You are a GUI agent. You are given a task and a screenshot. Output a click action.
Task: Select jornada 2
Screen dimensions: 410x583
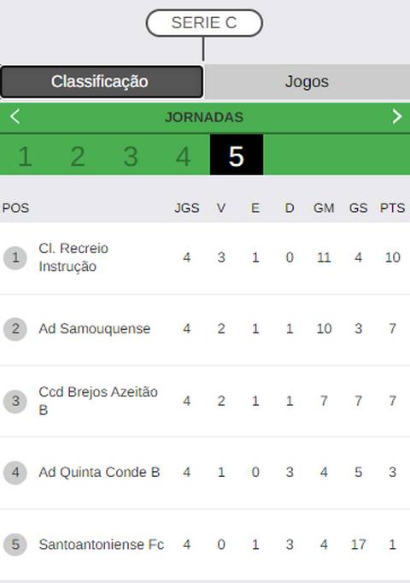coord(78,156)
